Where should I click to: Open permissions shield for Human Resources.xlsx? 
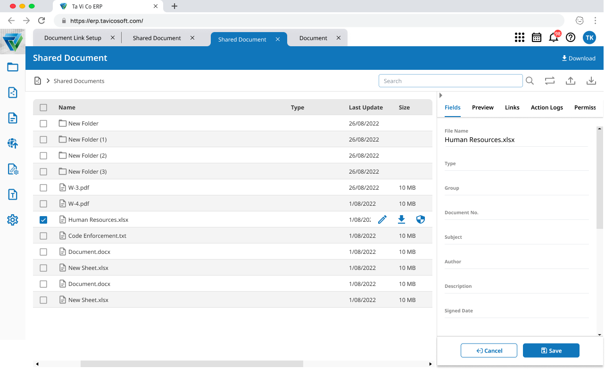421,219
